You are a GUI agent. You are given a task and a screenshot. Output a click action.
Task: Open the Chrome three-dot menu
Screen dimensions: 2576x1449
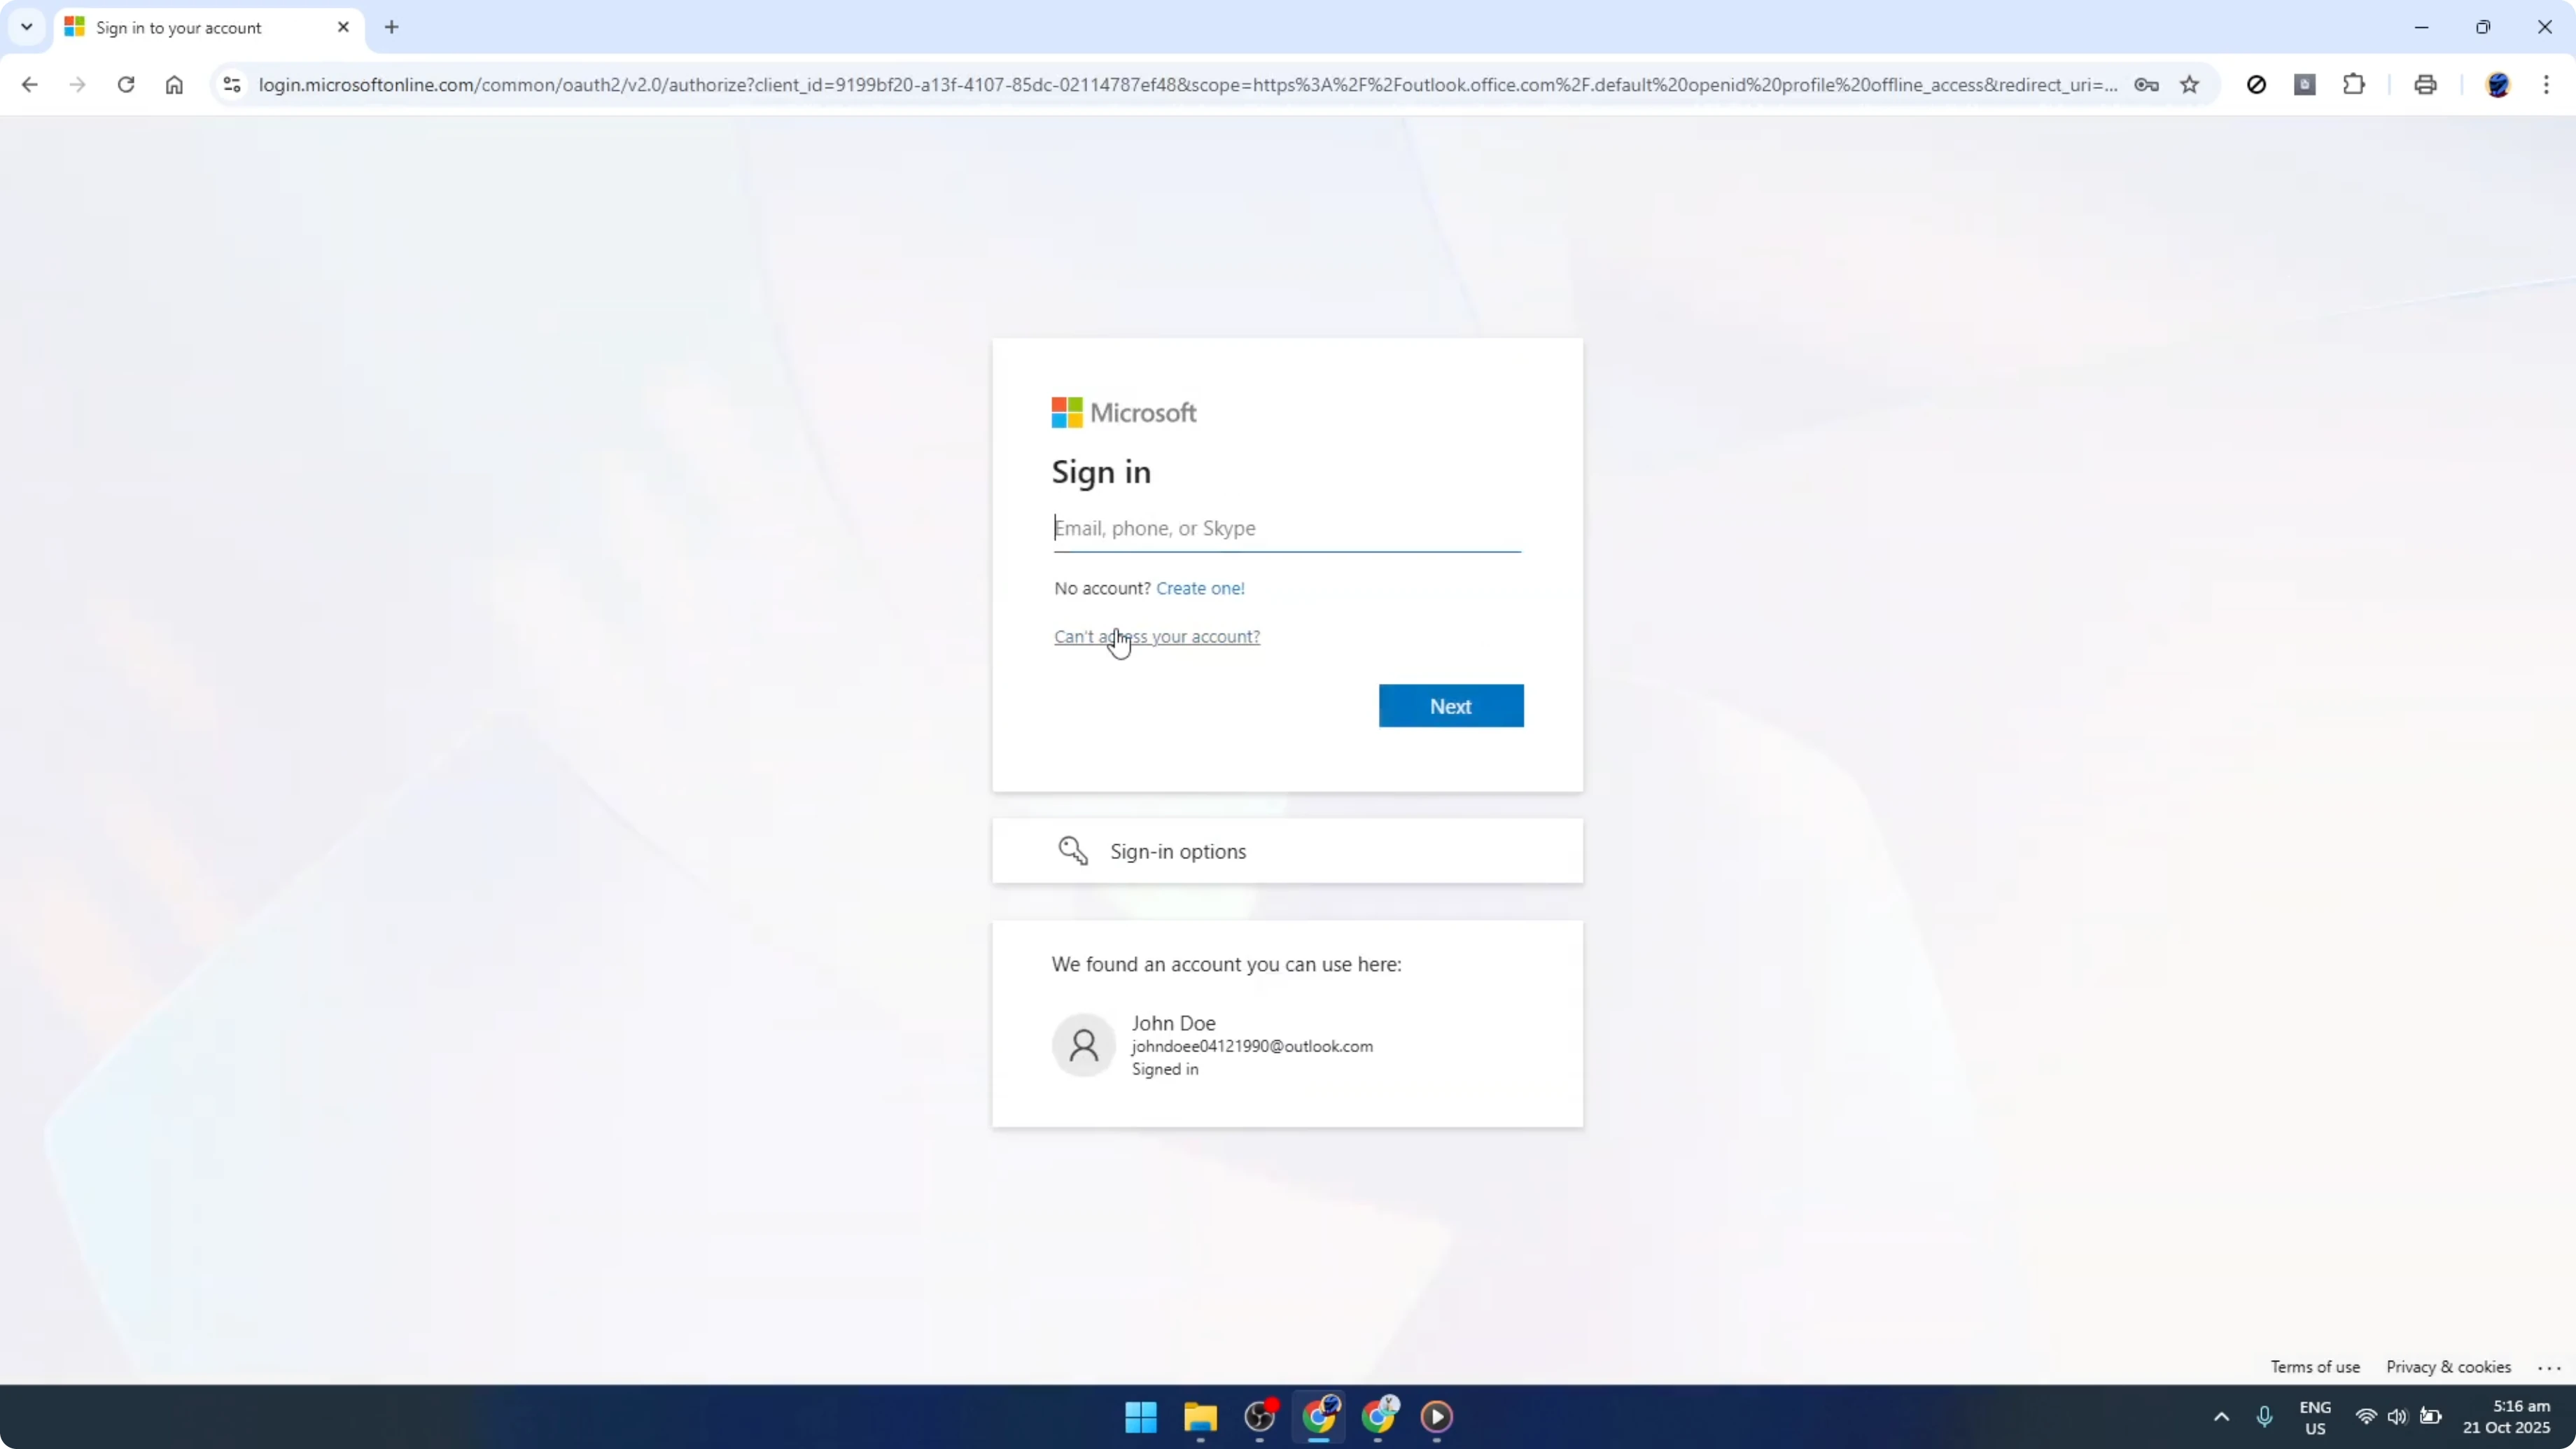[x=2546, y=85]
